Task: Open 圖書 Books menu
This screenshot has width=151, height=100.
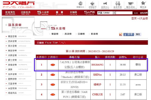Action: 60,13
